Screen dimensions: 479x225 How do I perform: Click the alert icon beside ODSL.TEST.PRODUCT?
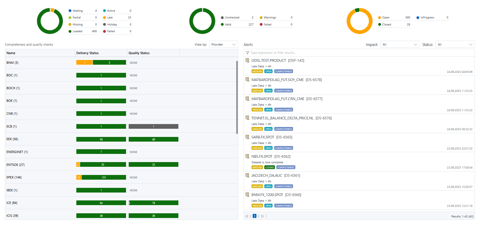tap(247, 60)
